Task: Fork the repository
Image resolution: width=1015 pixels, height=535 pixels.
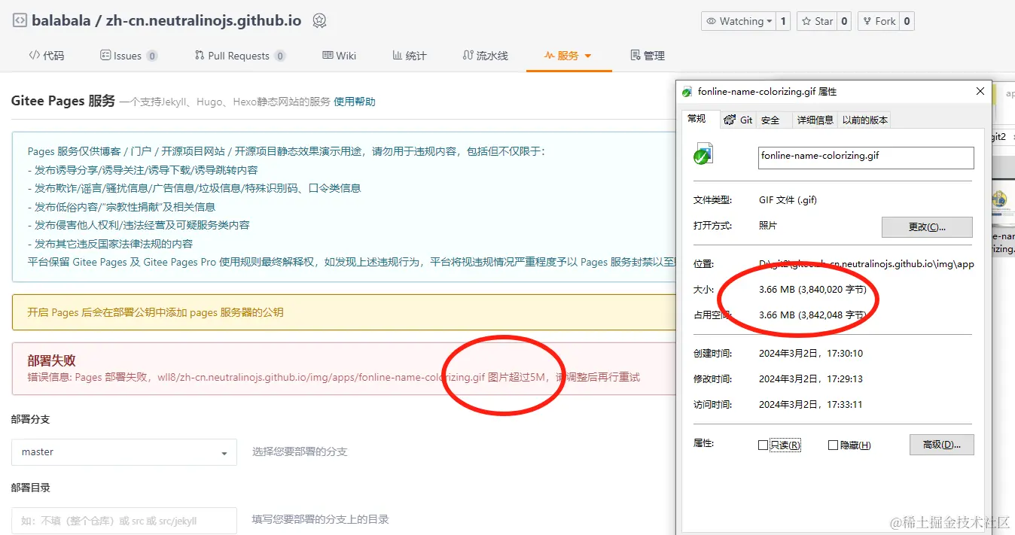Action: coord(879,21)
